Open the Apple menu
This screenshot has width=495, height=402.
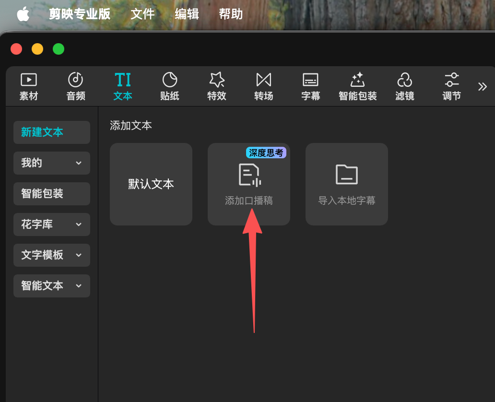click(23, 14)
